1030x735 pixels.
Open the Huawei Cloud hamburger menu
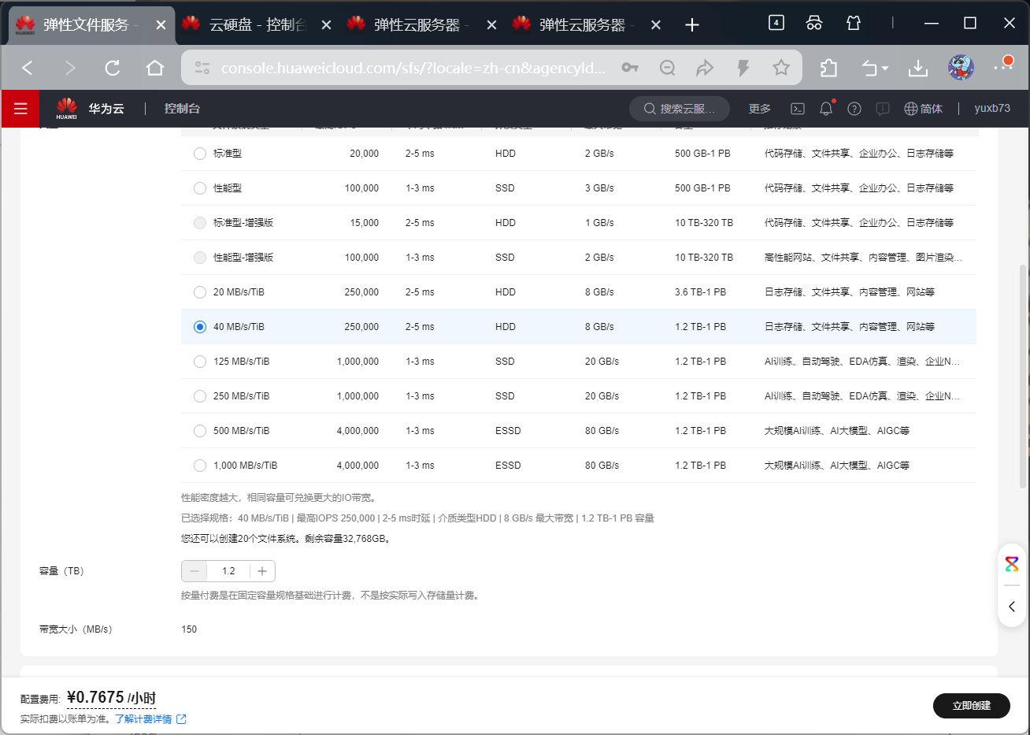[x=20, y=109]
